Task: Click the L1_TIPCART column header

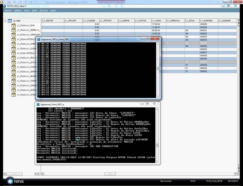Action: pyautogui.click(x=73, y=20)
